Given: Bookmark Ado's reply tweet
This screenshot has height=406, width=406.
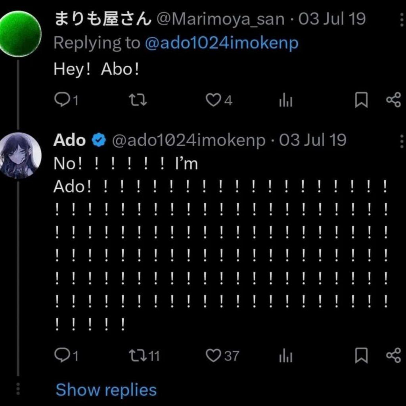Looking at the screenshot, I should tap(361, 355).
